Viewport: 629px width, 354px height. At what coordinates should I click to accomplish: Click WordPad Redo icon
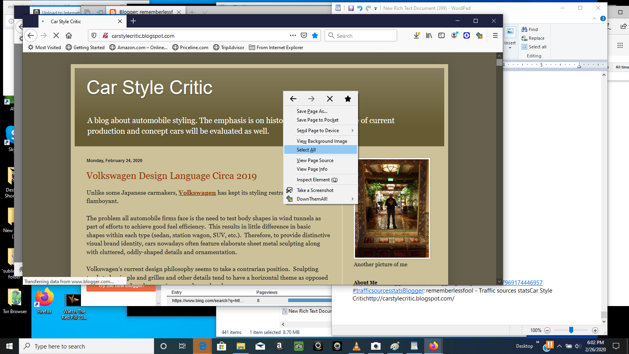point(368,8)
